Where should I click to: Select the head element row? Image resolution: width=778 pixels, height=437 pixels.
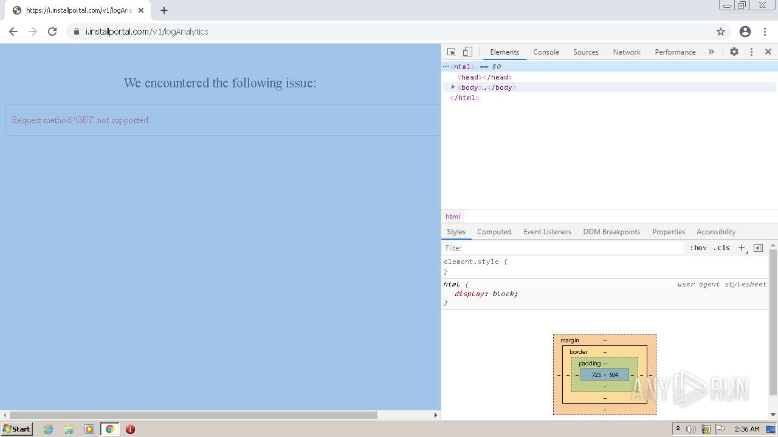609,77
